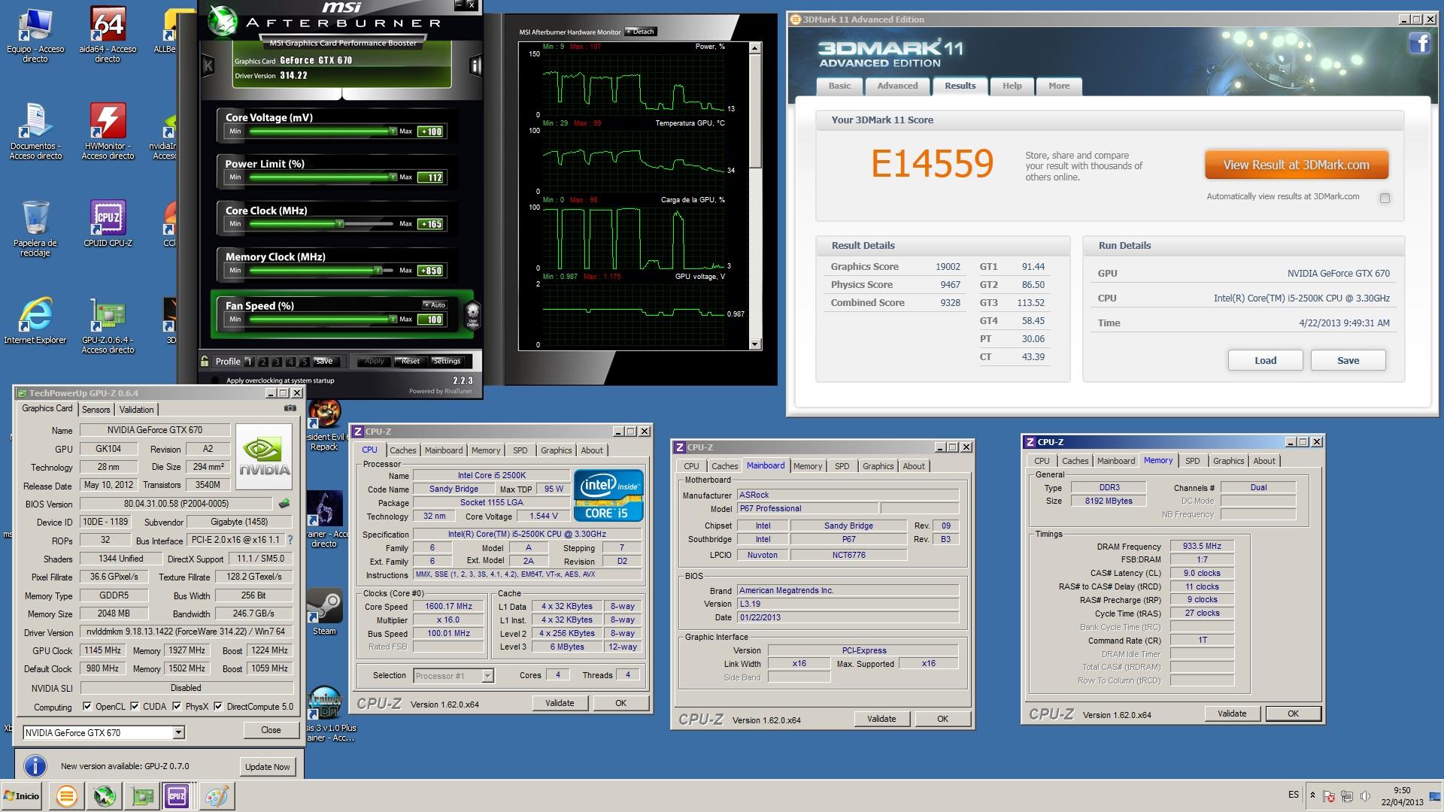This screenshot has width=1444, height=812.
Task: Open the Documentos desktop shortcut
Action: [35, 132]
